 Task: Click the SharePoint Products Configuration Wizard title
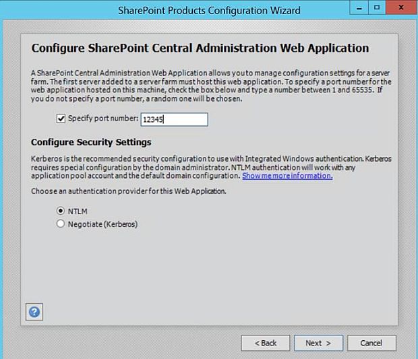(209, 11)
